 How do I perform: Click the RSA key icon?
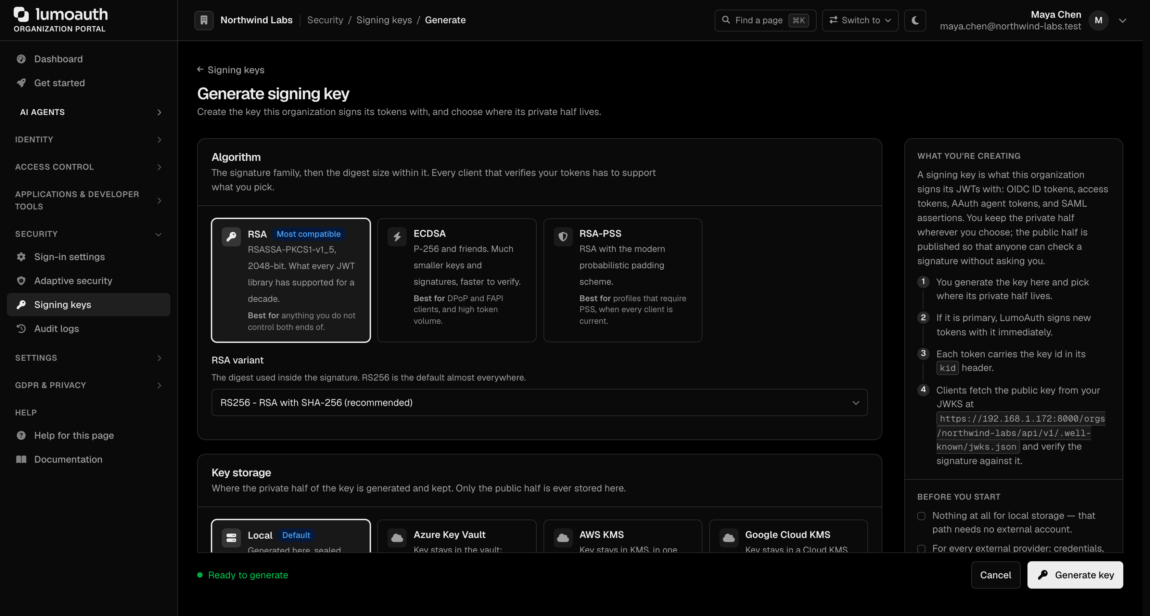(x=231, y=236)
